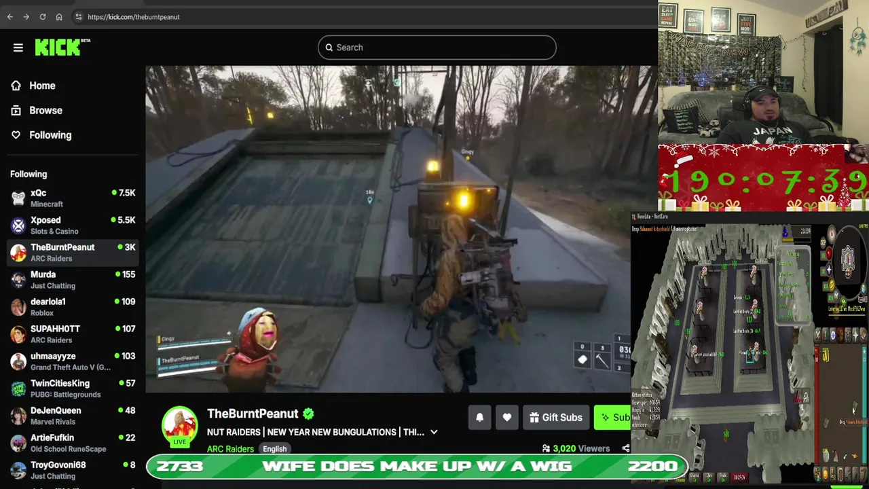Click uhmaayyze's avatar icon
Viewport: 869px width, 489px height.
[18, 361]
